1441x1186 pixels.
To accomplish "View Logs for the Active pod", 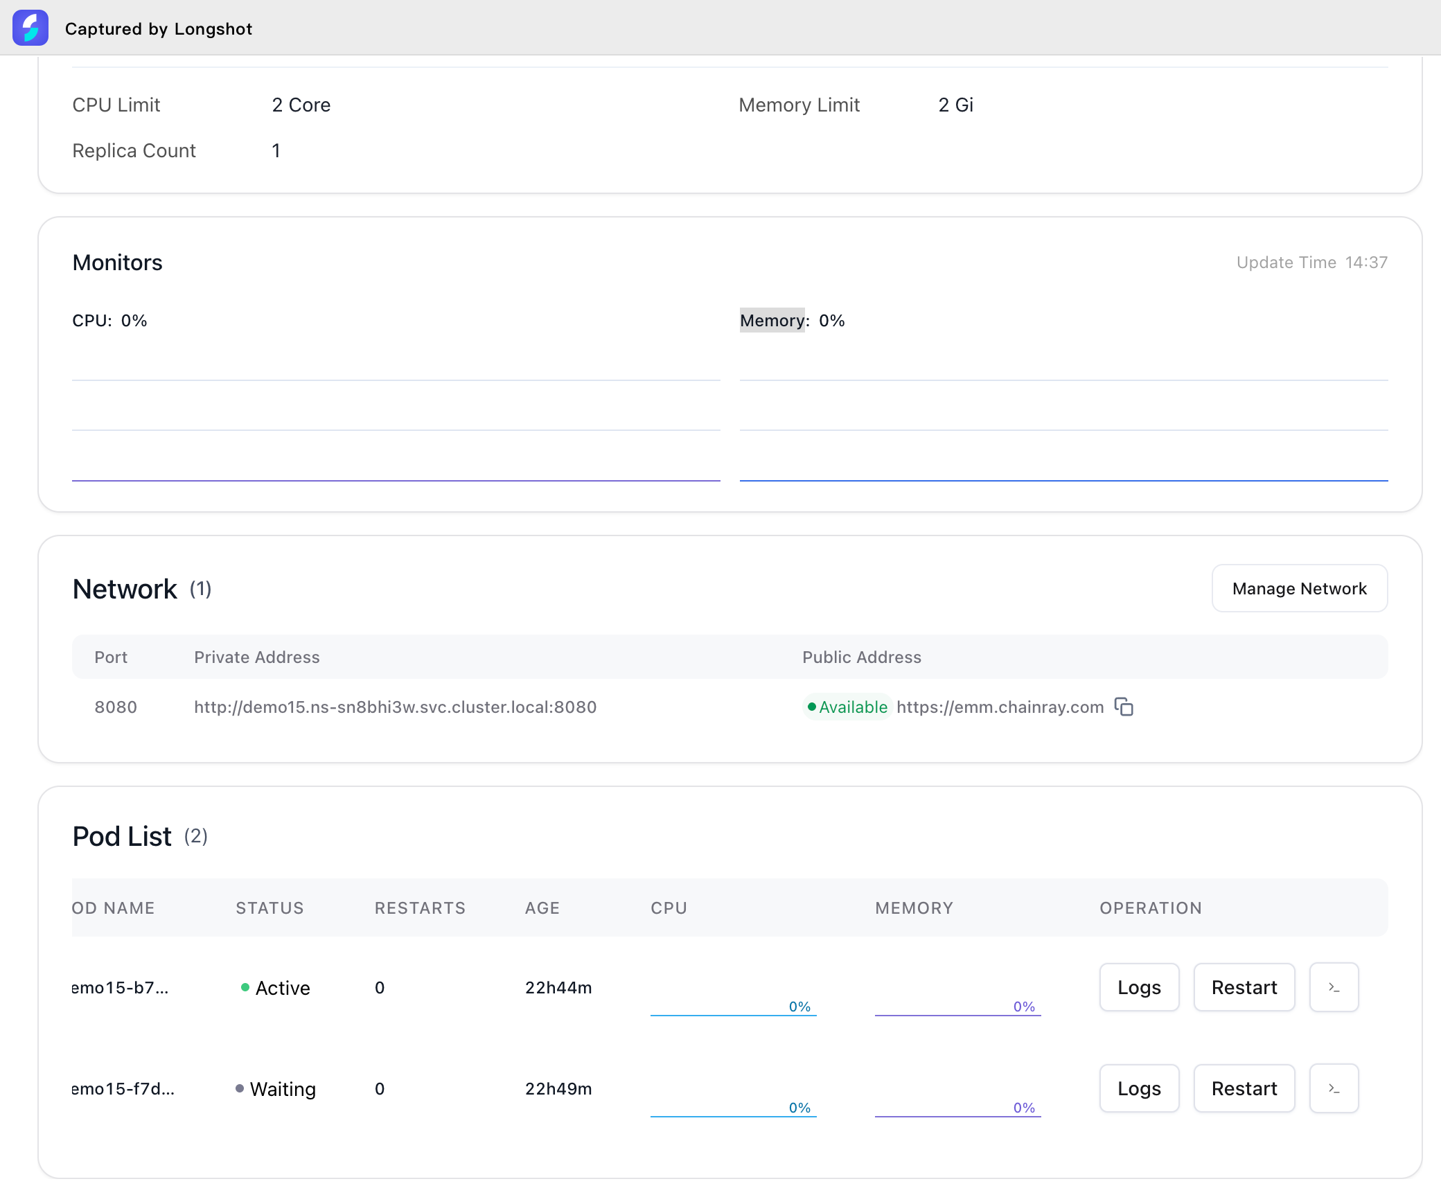I will [x=1139, y=987].
